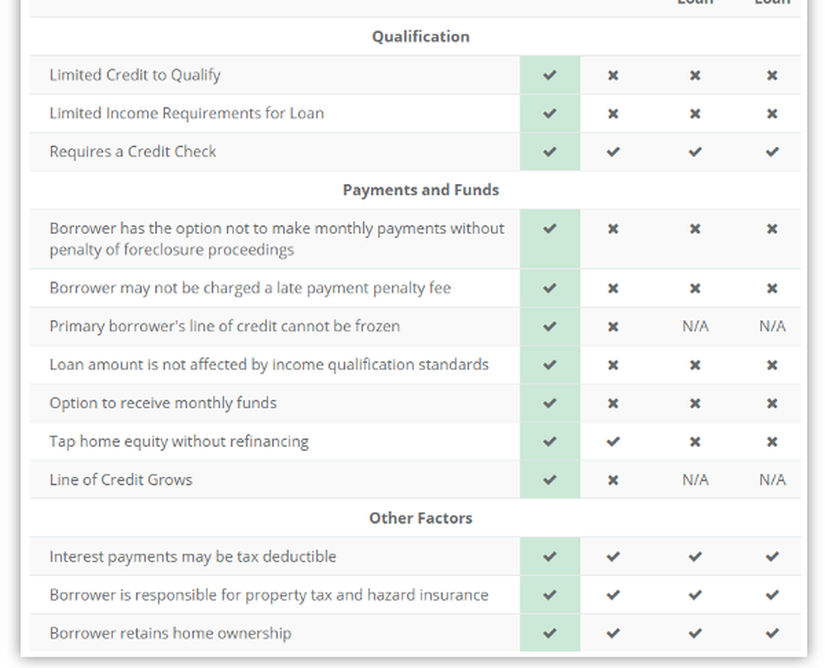Click the third X mark in foreclosure proceedings option row

(x=772, y=228)
